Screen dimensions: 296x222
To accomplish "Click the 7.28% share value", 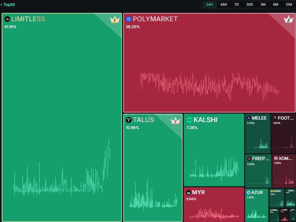I will tap(192, 128).
